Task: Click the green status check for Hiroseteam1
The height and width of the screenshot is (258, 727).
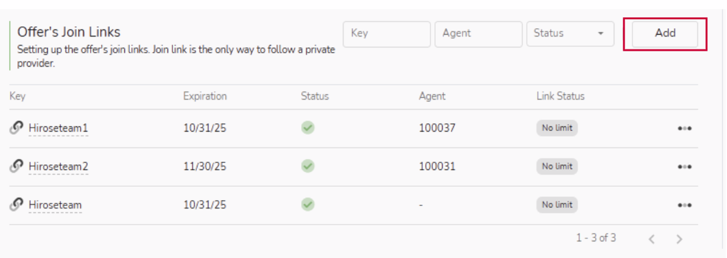Action: click(x=308, y=128)
